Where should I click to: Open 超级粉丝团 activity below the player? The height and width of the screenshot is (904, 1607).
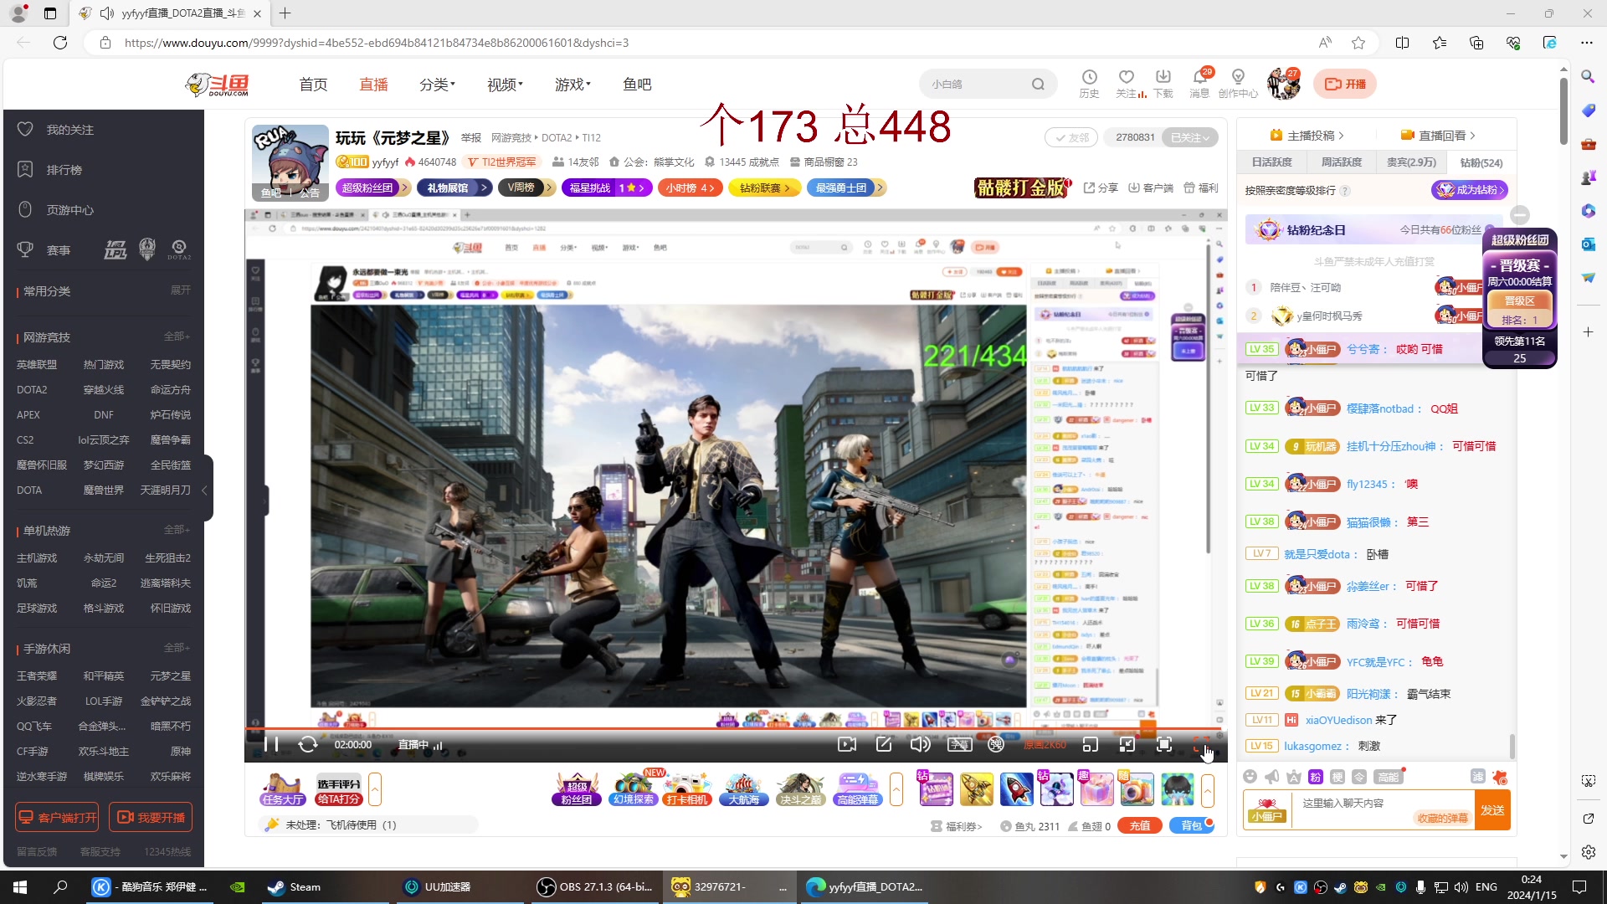pos(576,789)
